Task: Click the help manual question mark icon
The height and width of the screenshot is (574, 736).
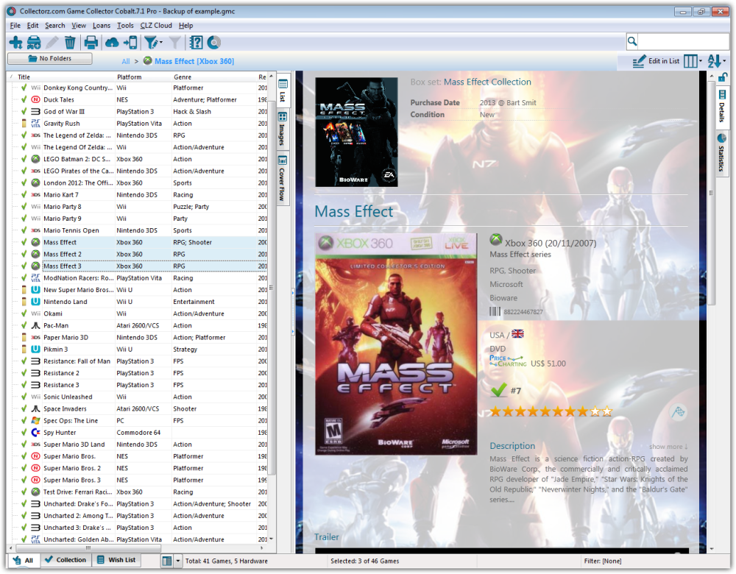Action: tap(197, 43)
